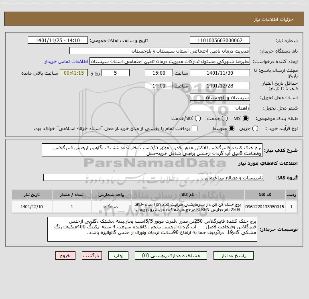Click the response deadline date 1401/11/30 field
This screenshot has height=299, width=309.
pos(220,73)
